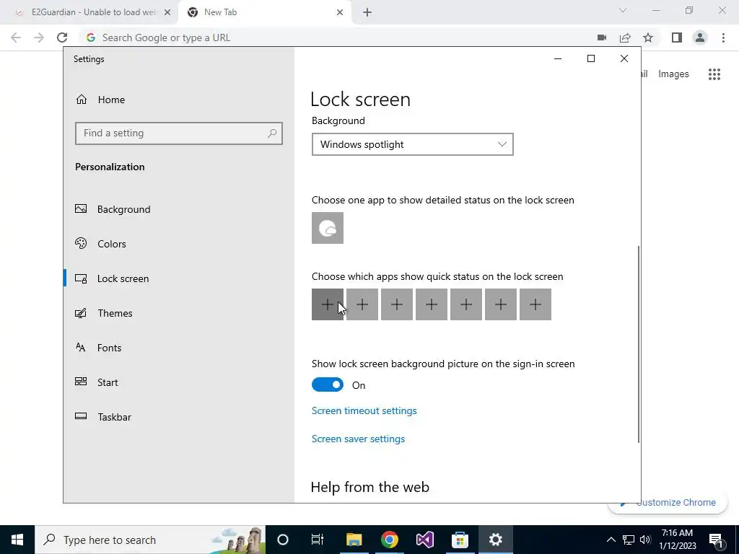Open the notification center
The image size is (739, 554).
tap(716, 540)
